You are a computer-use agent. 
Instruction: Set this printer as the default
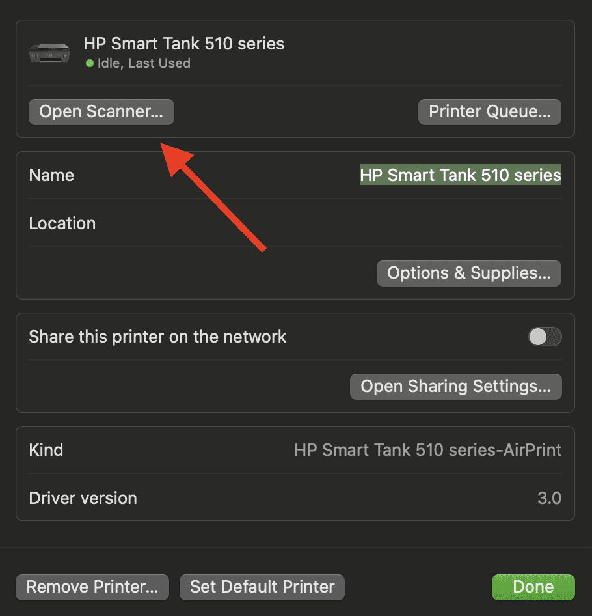[262, 587]
